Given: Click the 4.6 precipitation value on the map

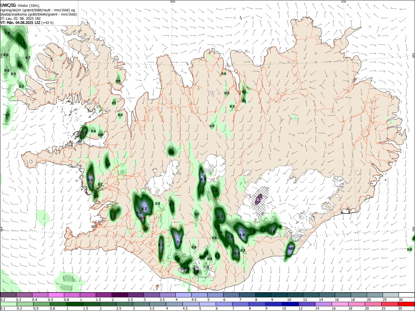Looking at the screenshot, I should coord(139,213).
